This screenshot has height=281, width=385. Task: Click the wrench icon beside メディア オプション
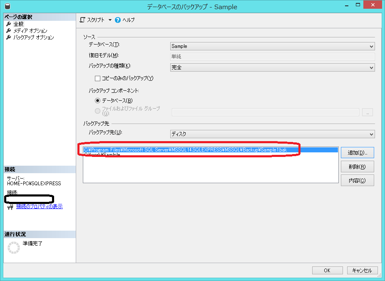[x=9, y=30]
